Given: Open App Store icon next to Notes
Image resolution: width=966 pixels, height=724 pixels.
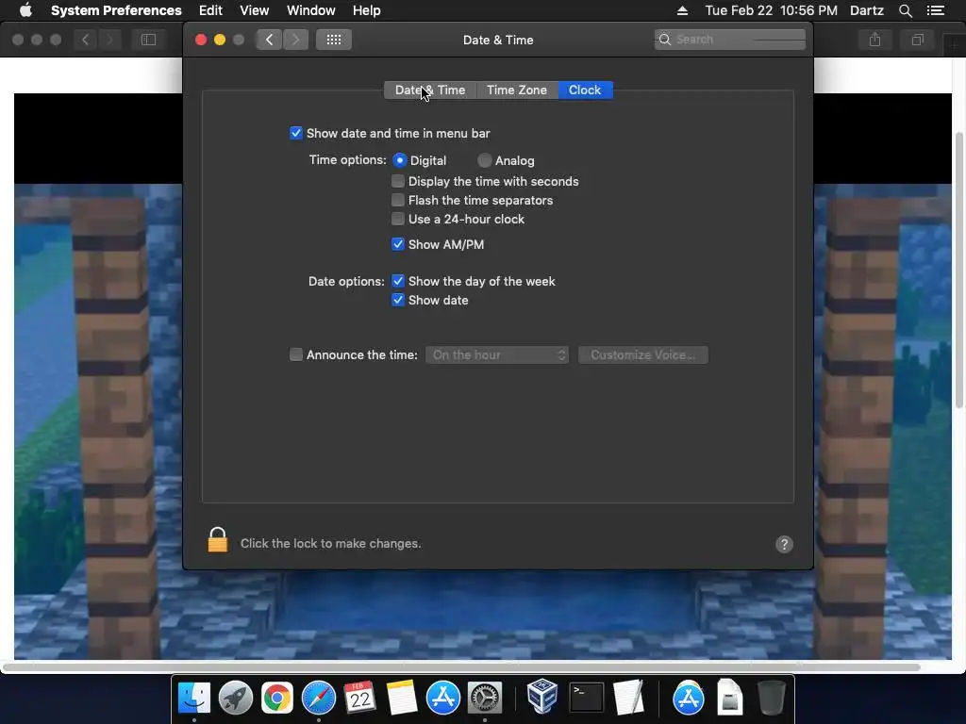Looking at the screenshot, I should [443, 699].
